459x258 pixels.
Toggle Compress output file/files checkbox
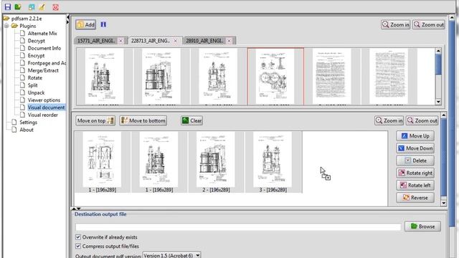coord(78,247)
